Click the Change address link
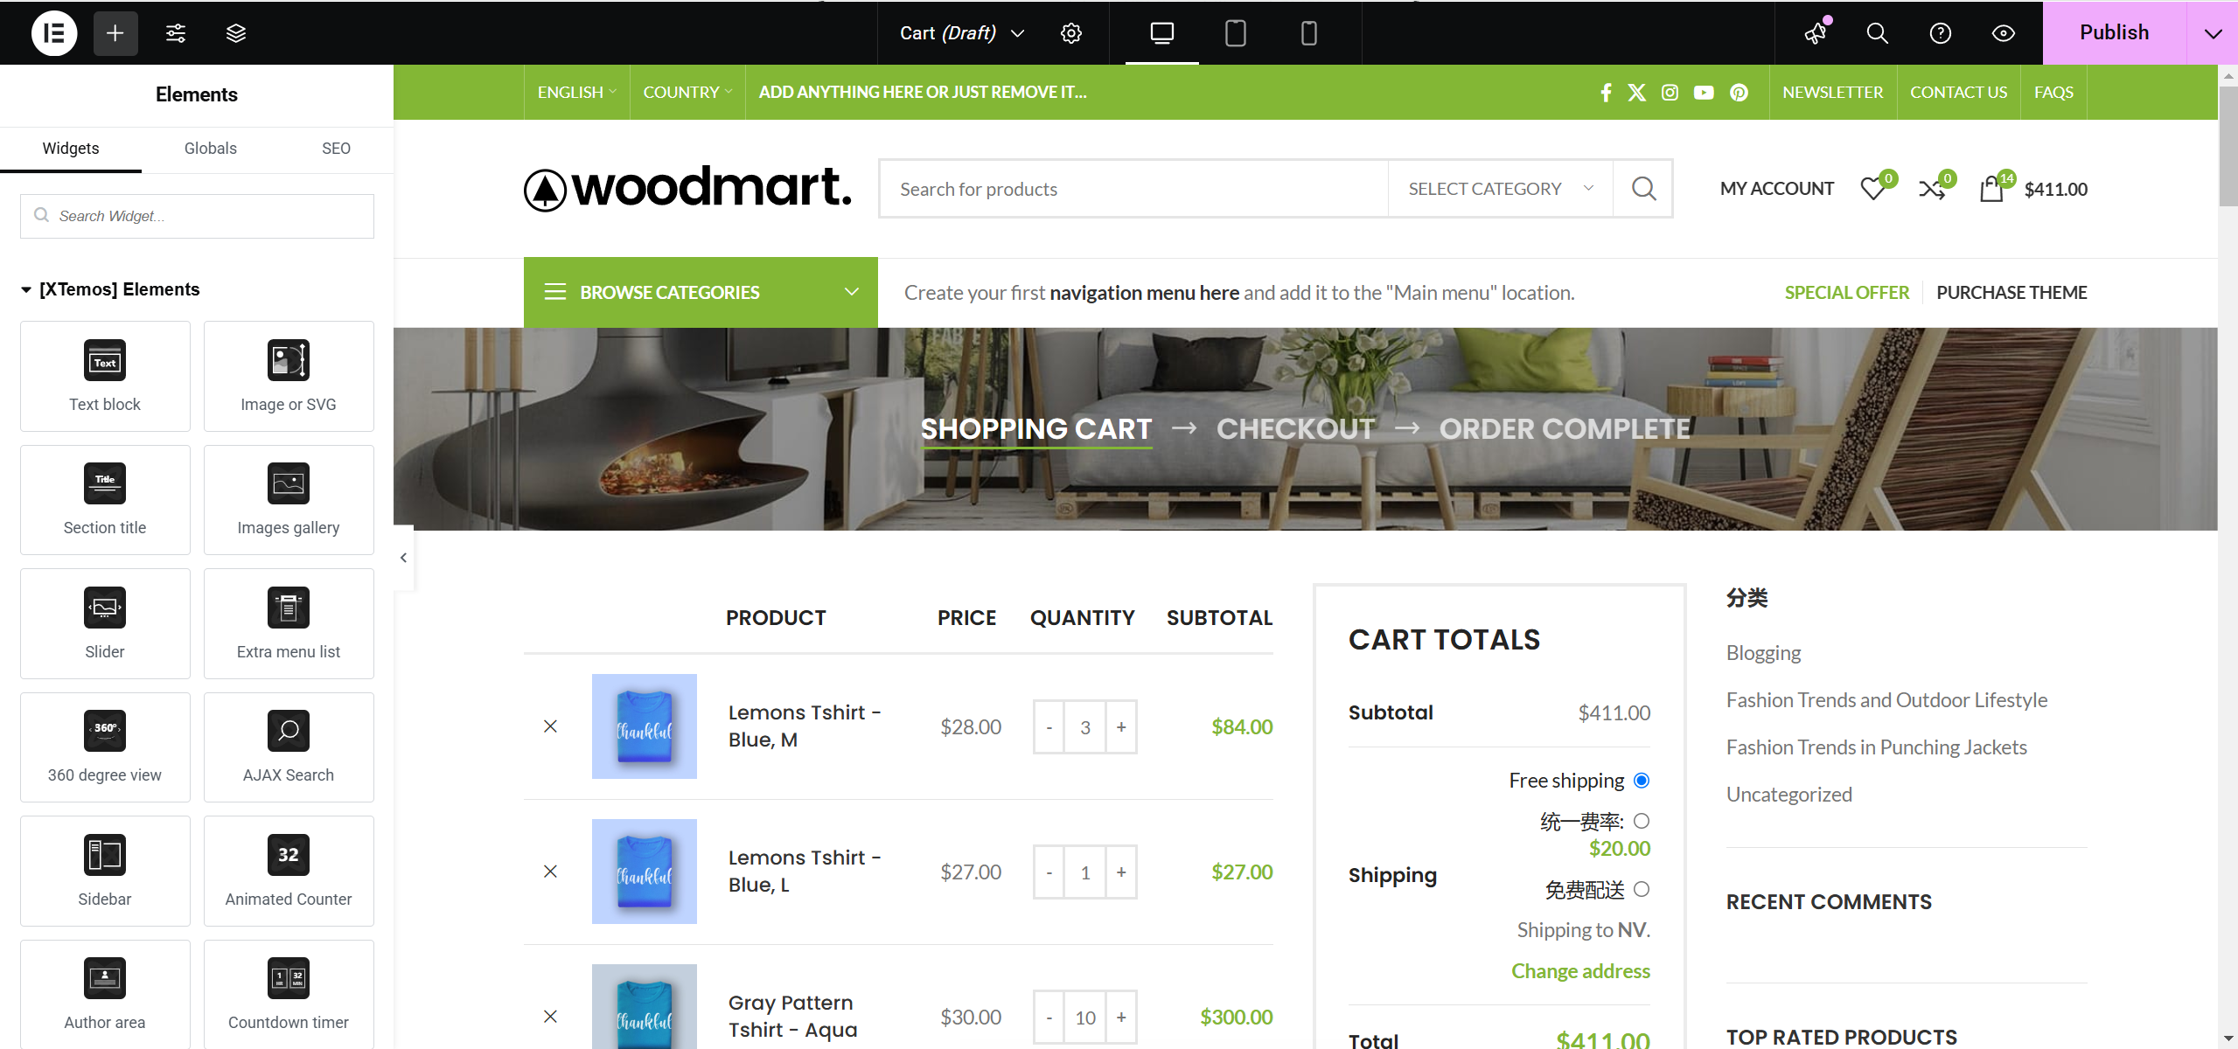This screenshot has width=2238, height=1049. pyautogui.click(x=1579, y=970)
